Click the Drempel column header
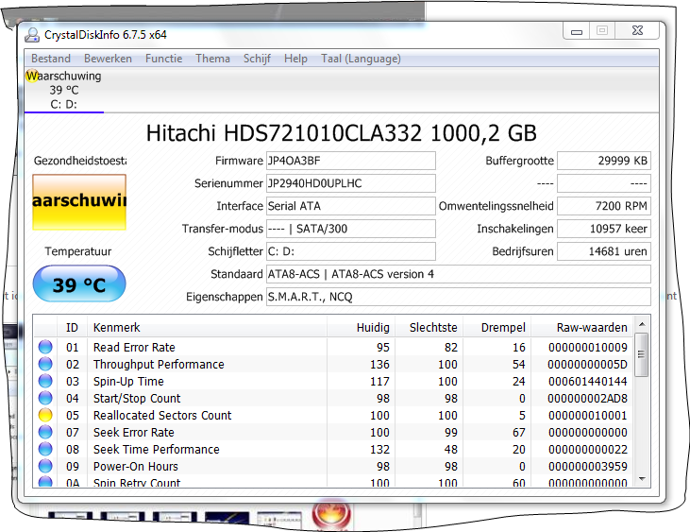Screen dimensions: 690x532 [x=496, y=327]
